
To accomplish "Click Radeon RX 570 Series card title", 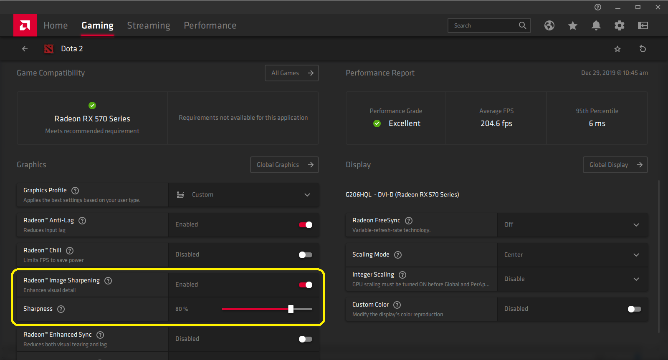I will 92,119.
